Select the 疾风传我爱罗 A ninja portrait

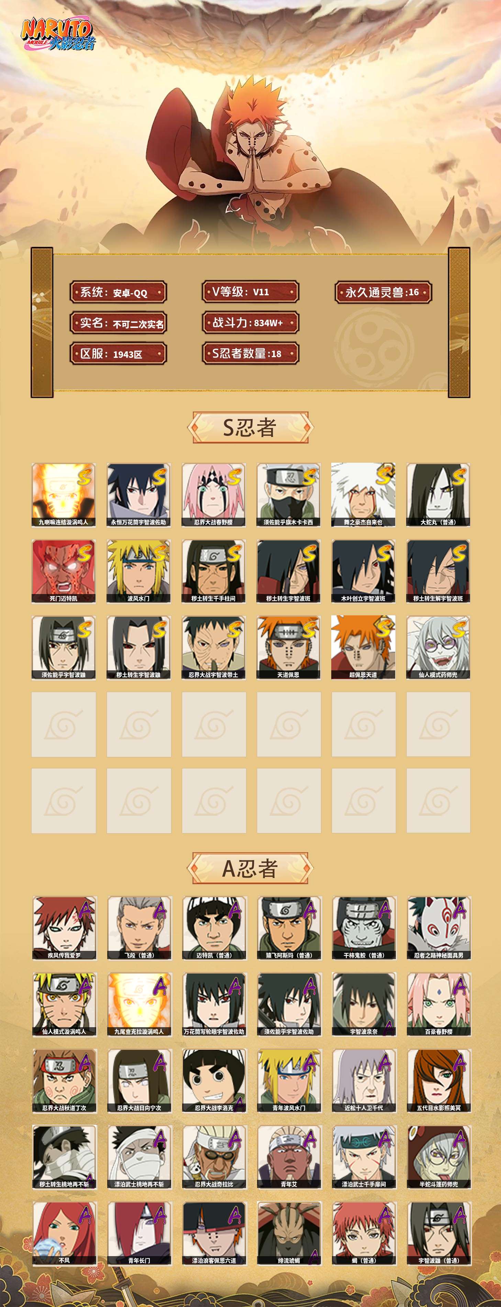(64, 928)
